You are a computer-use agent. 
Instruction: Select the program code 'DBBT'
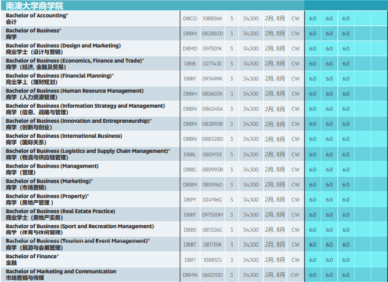190,244
